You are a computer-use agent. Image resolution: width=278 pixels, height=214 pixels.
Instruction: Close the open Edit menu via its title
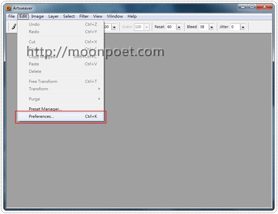click(24, 16)
